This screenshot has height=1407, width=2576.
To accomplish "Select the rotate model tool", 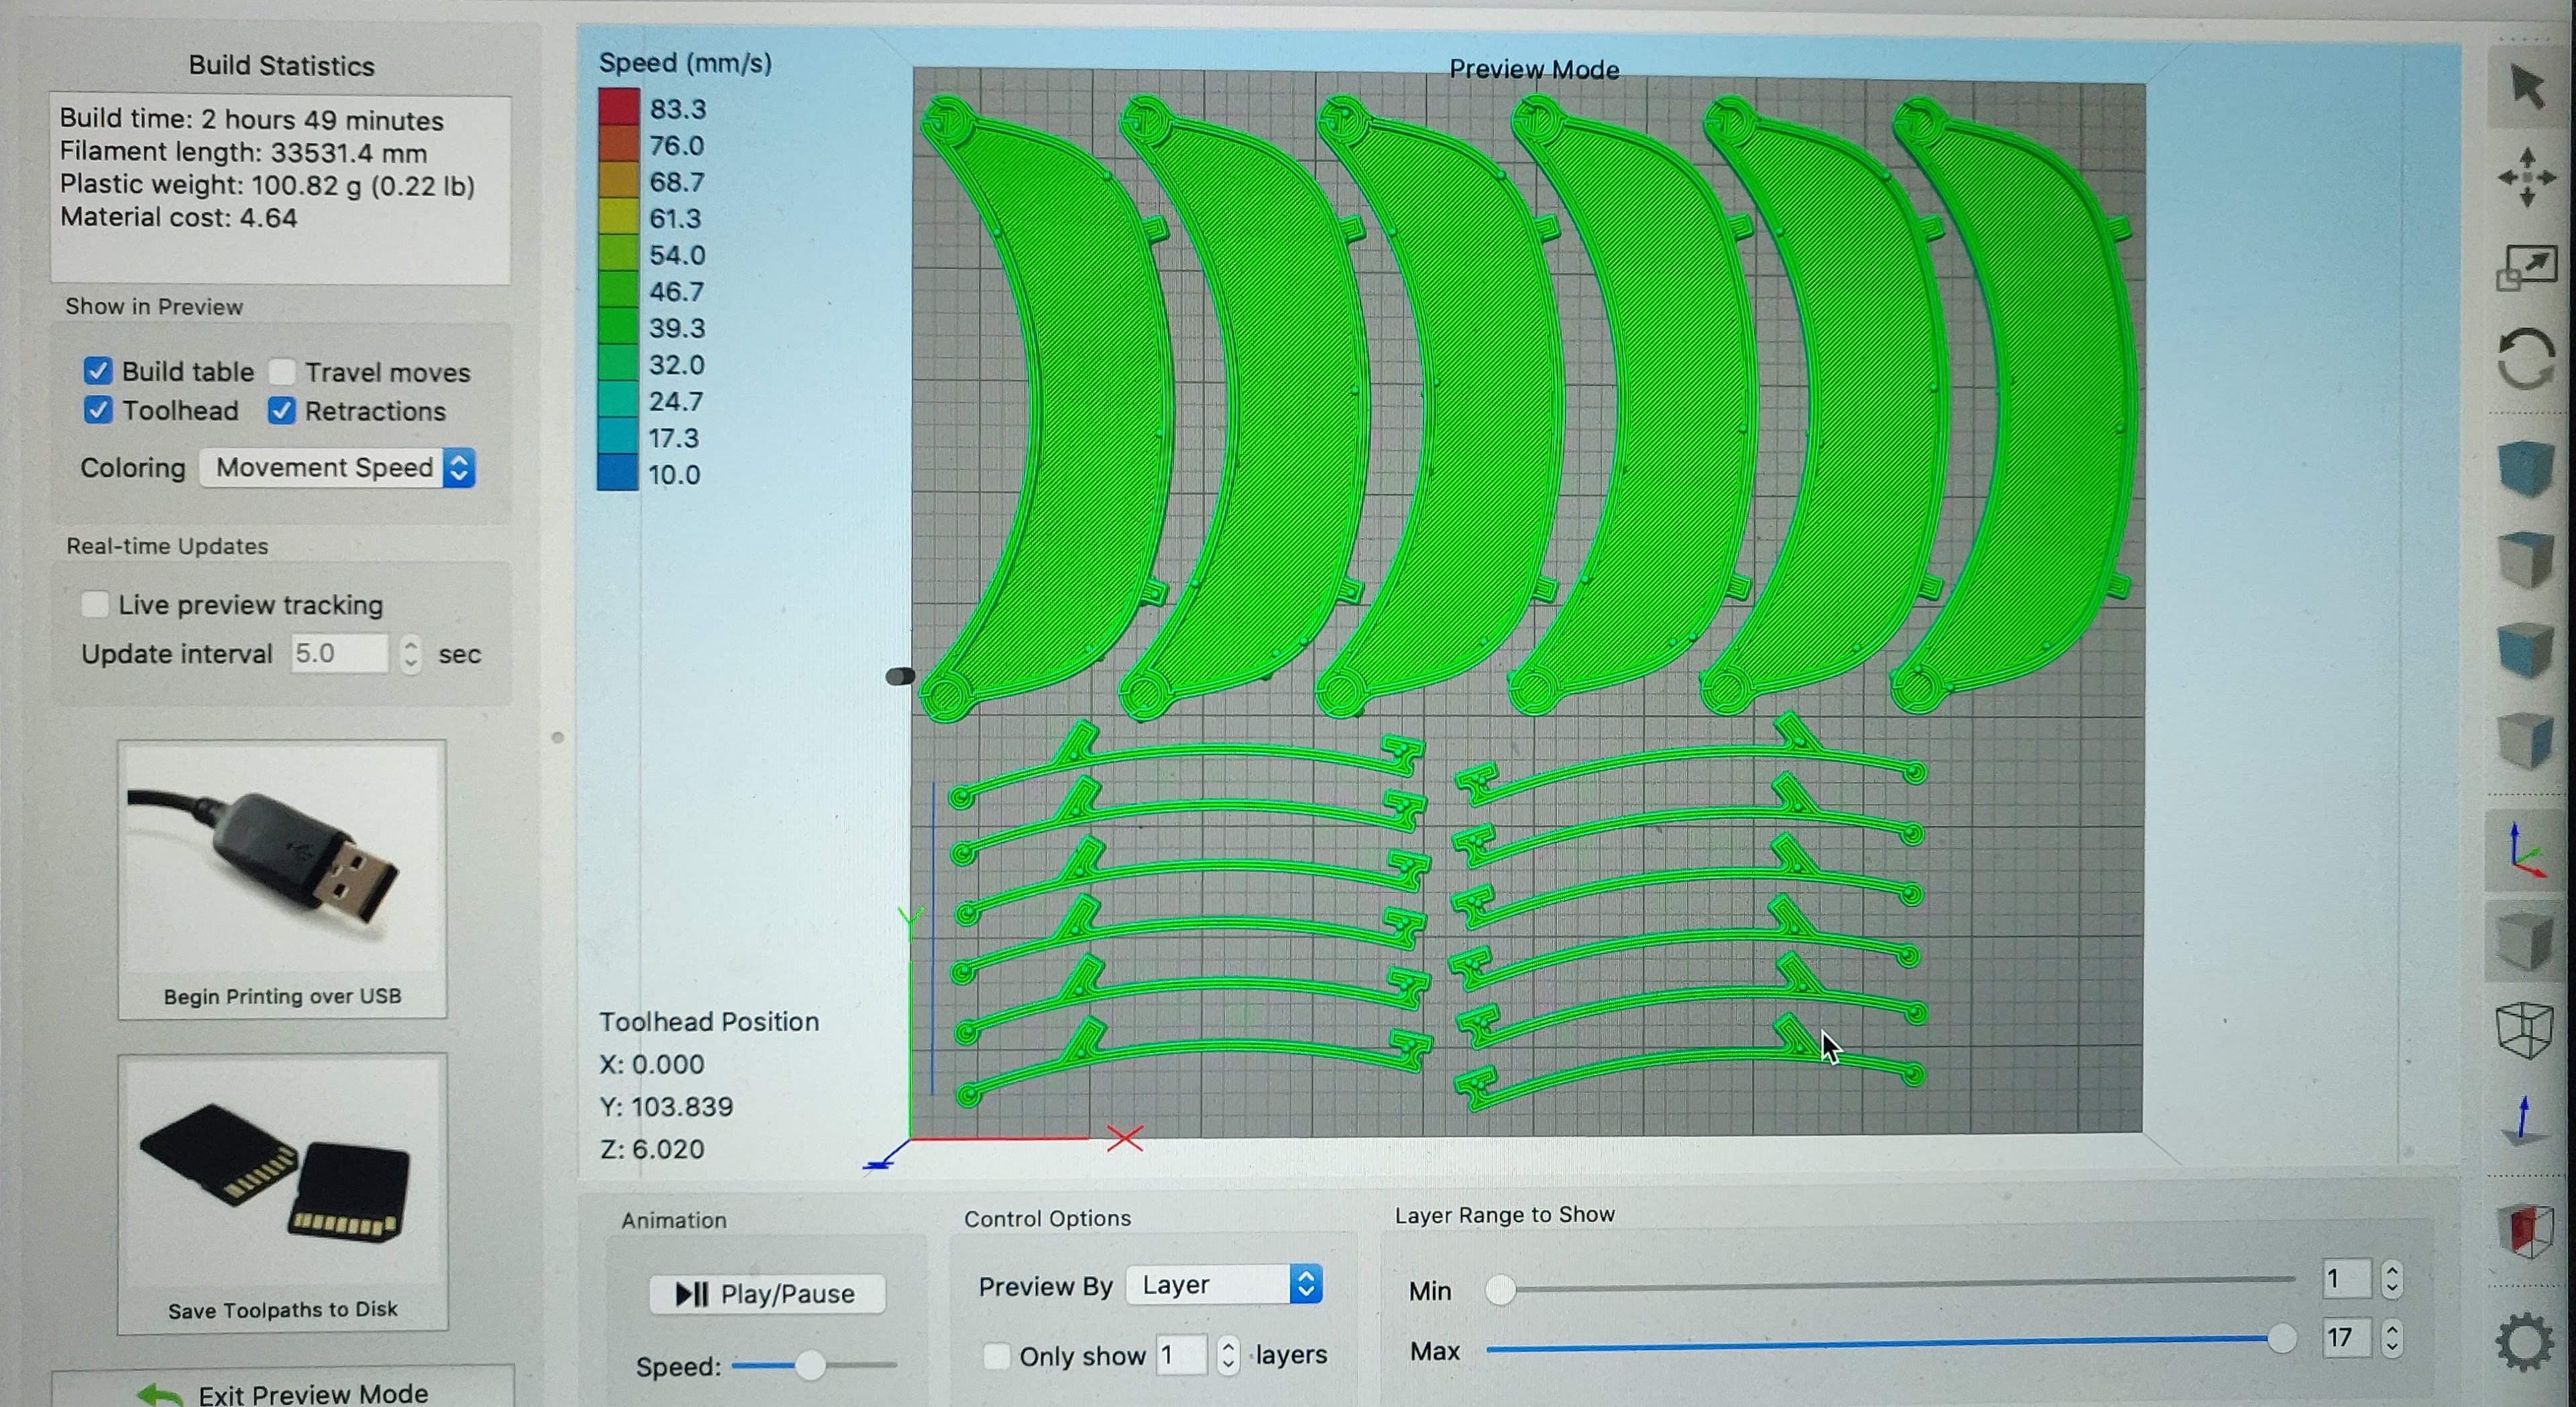I will click(x=2526, y=358).
